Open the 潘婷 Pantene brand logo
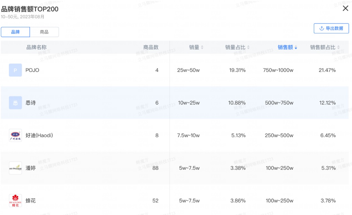352x215 pixels. pos(15,168)
